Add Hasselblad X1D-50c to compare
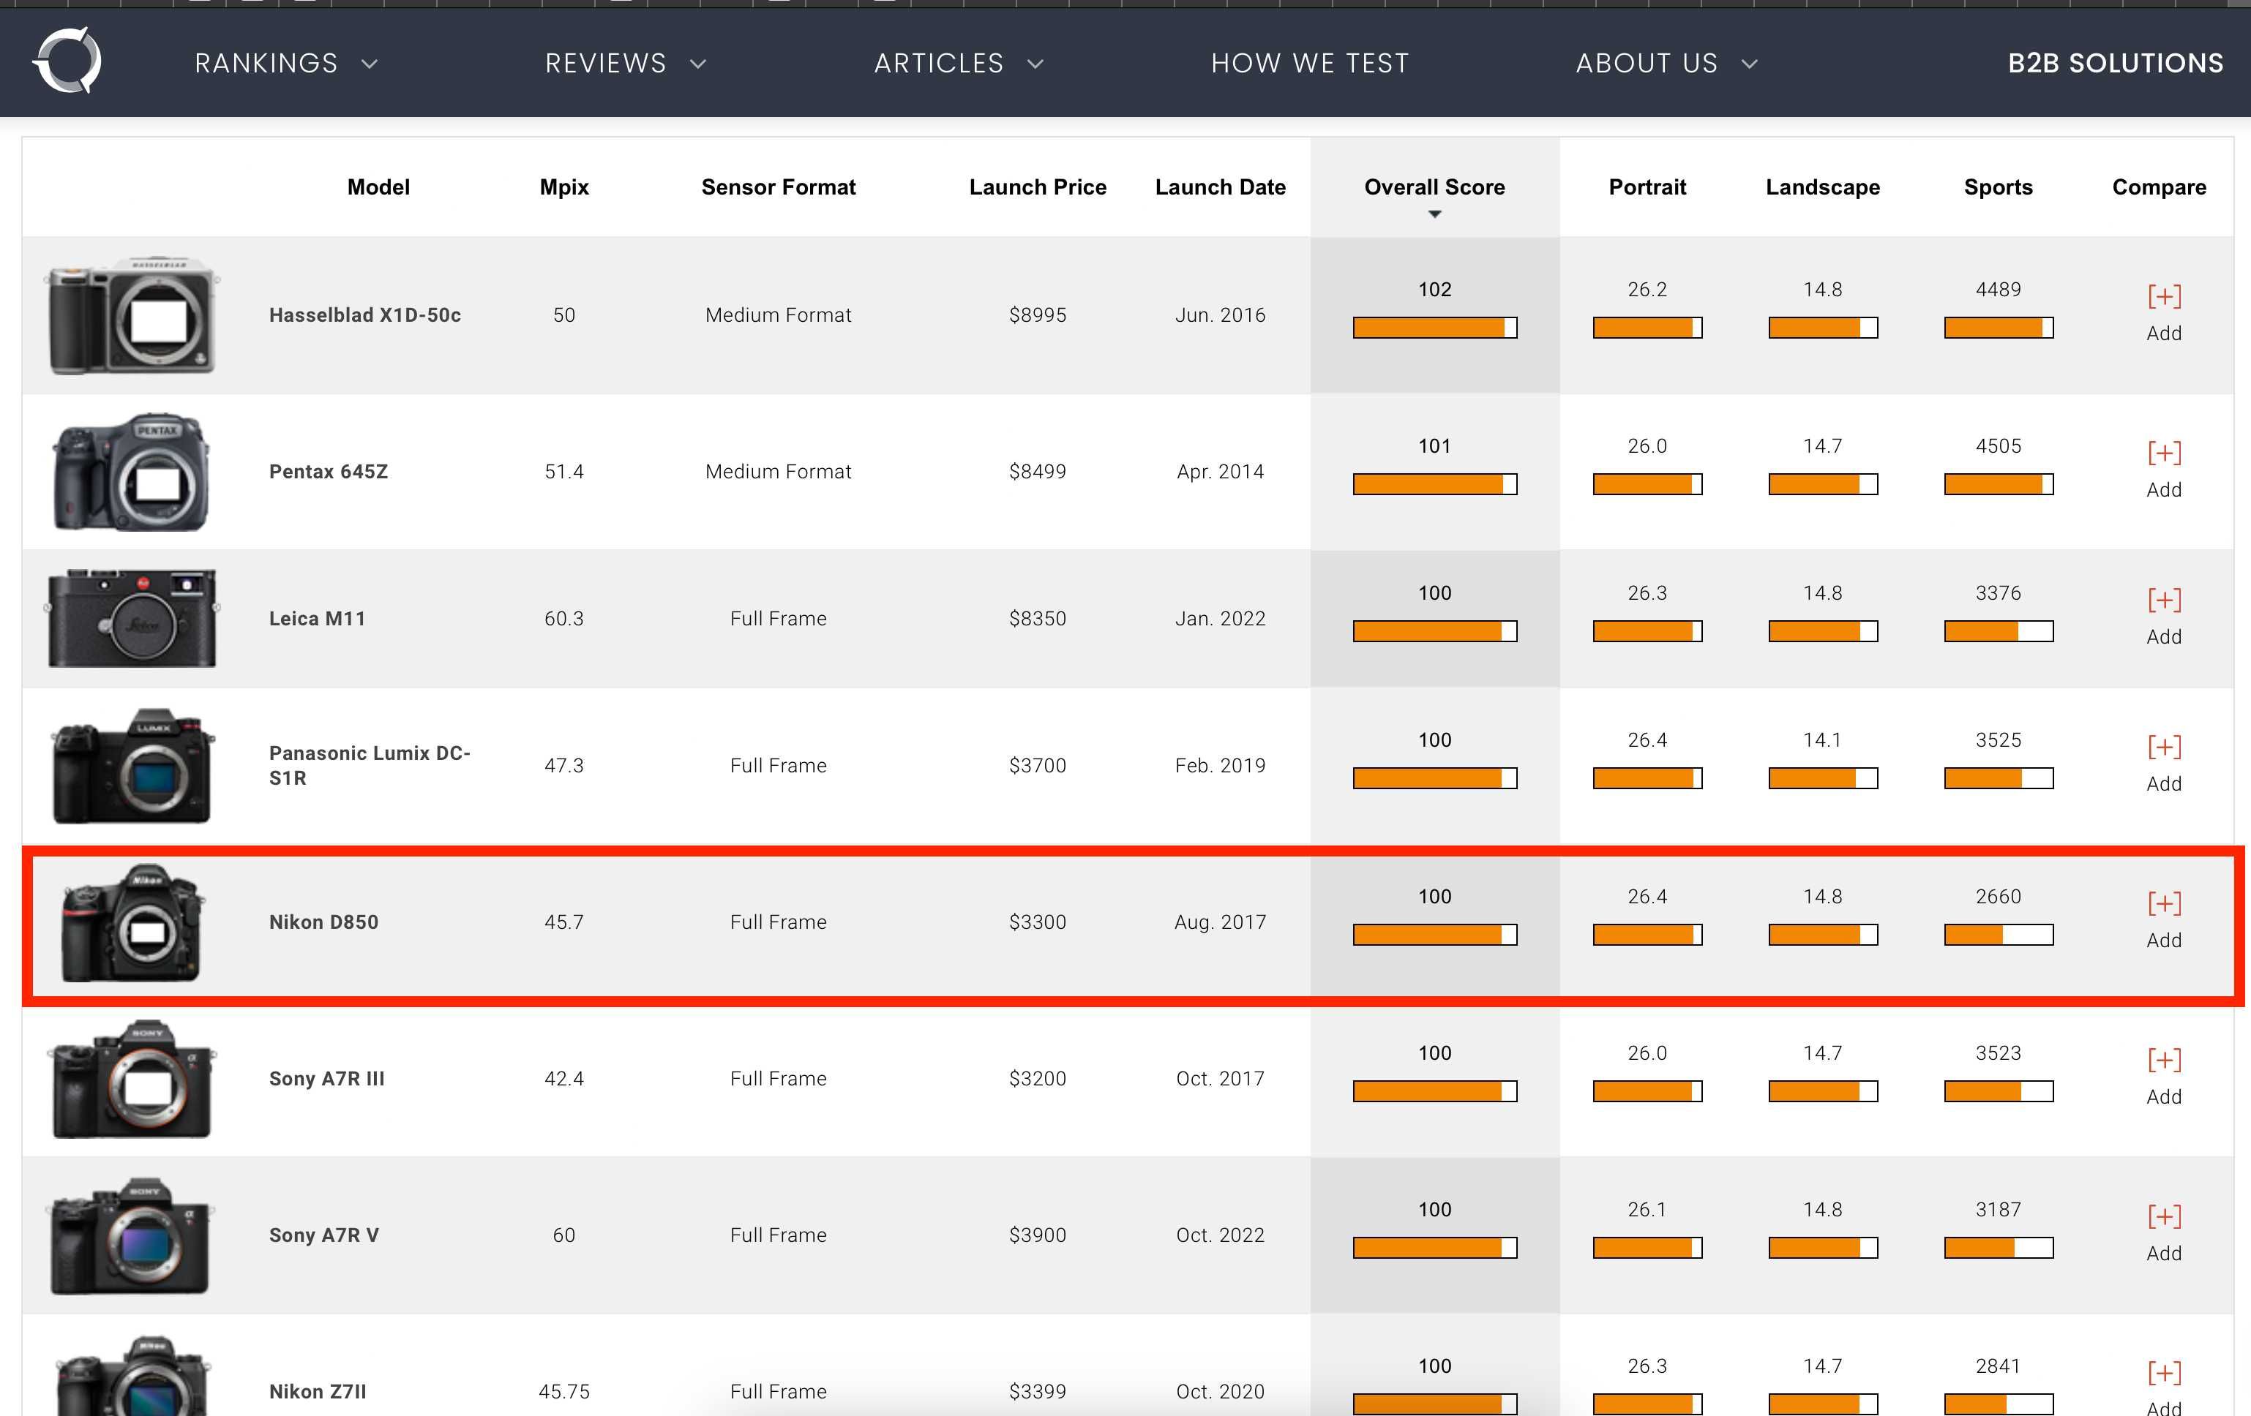Viewport: 2251px width, 1416px height. coord(2163,314)
